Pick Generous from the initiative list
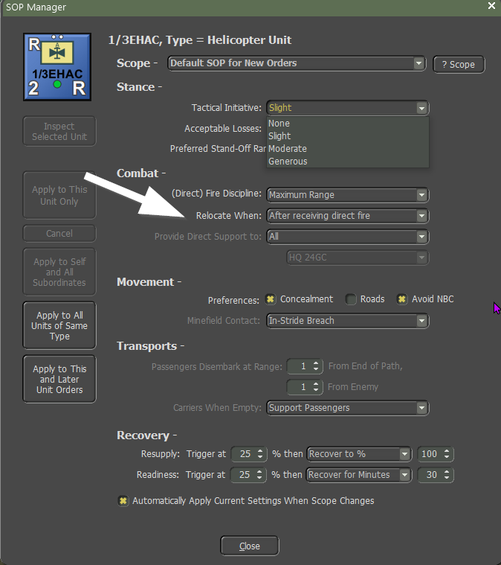This screenshot has width=501, height=565. 288,162
